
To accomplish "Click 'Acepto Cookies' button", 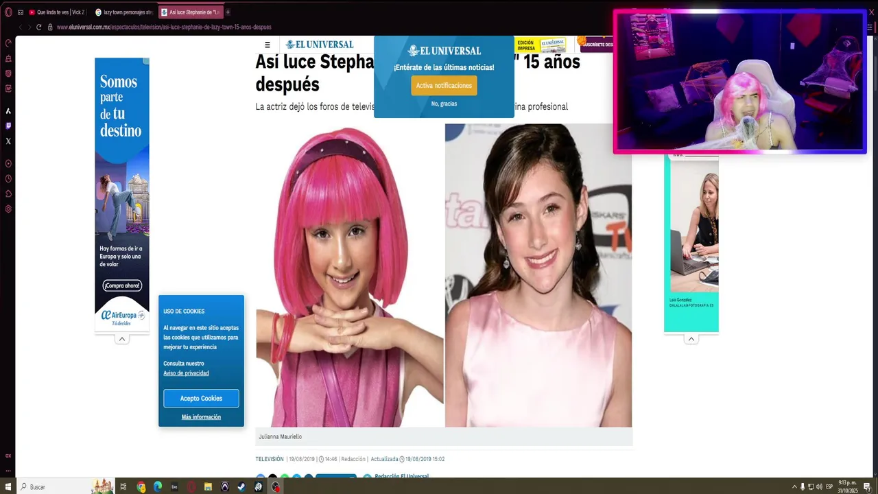I will [201, 399].
